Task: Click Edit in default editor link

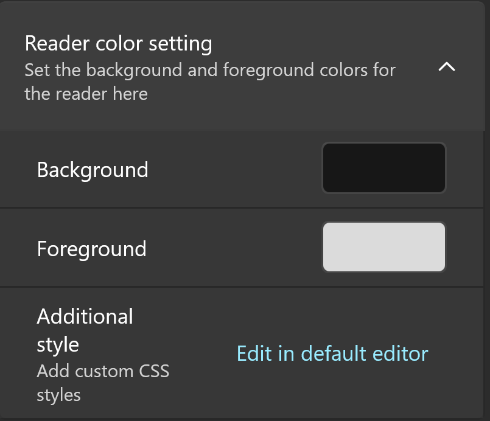Action: (332, 353)
